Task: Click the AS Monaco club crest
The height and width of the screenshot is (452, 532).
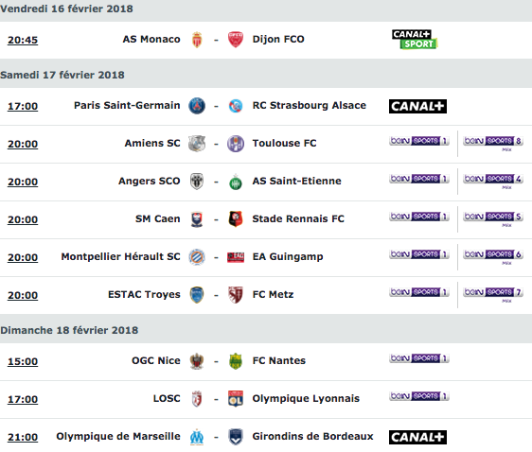Action: (197, 40)
